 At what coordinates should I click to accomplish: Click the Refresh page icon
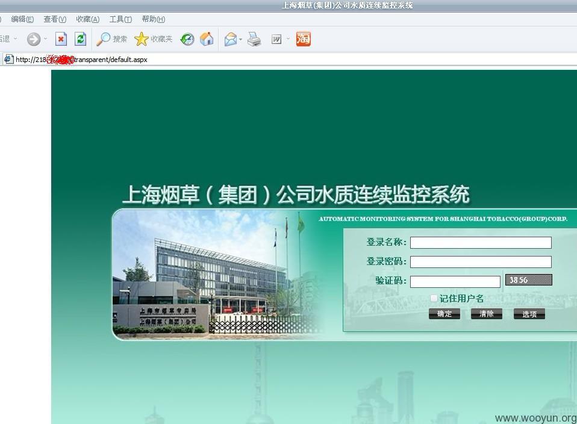(80, 39)
